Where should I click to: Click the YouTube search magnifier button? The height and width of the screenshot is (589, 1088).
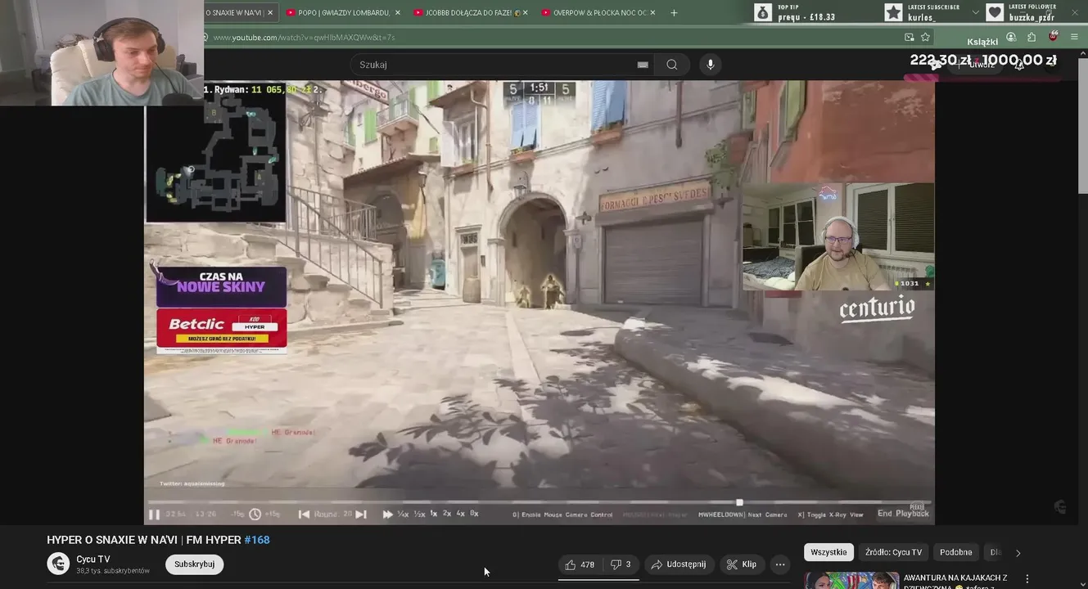(672, 65)
